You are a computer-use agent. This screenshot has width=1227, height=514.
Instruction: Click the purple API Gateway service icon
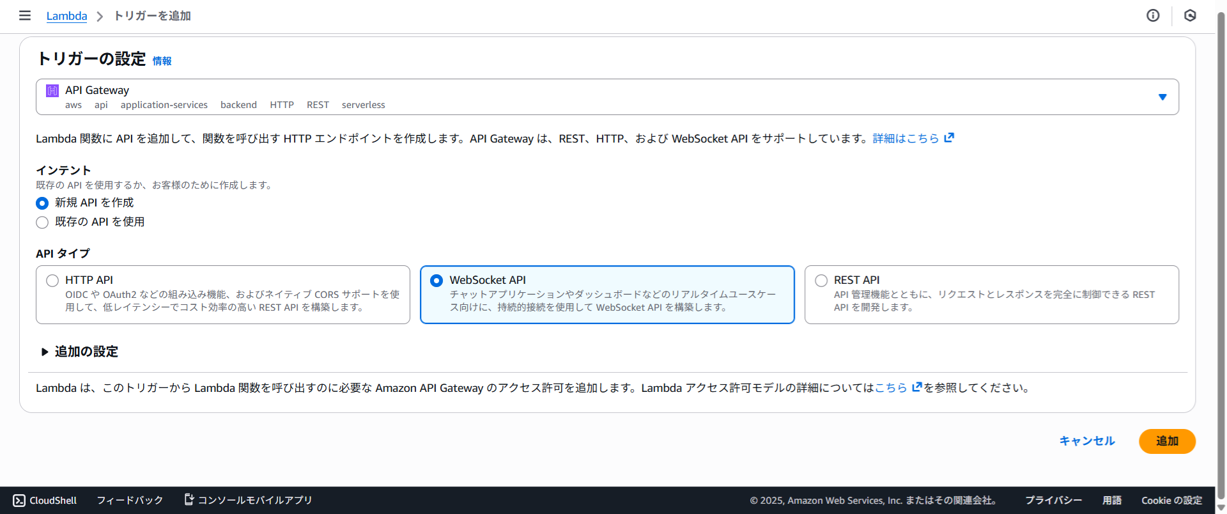tap(52, 91)
